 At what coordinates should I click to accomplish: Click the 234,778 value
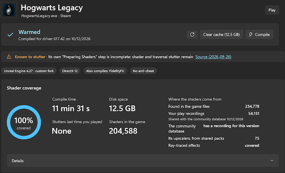pos(252,106)
